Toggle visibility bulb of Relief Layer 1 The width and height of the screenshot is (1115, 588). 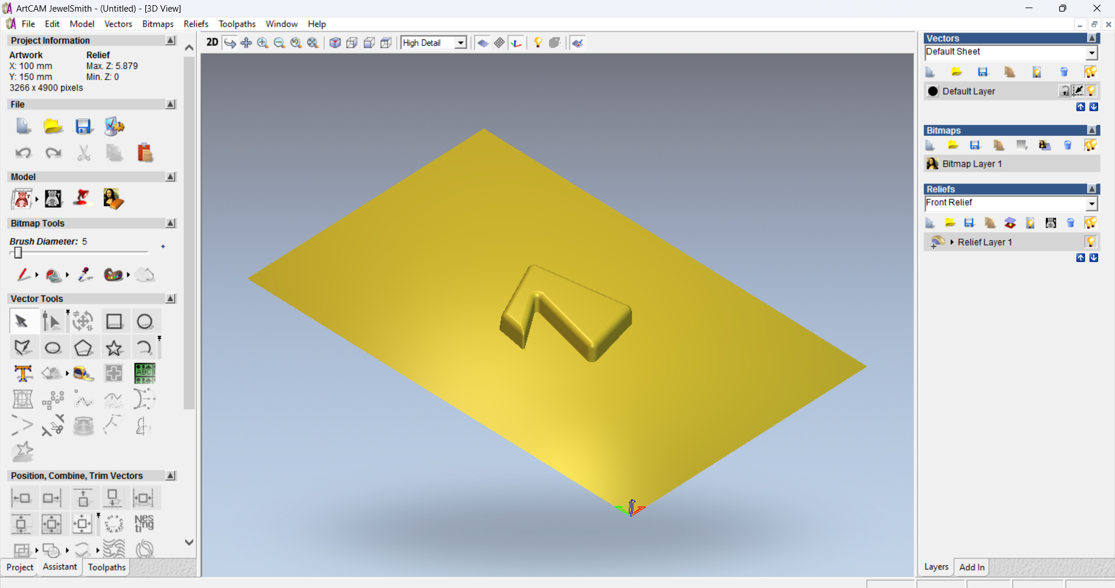pos(1091,241)
